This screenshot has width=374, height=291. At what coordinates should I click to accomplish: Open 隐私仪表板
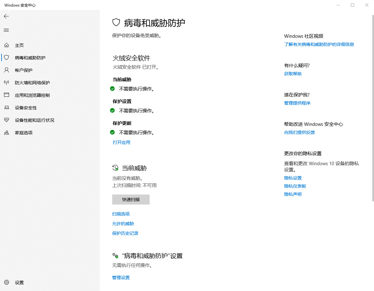(x=295, y=186)
